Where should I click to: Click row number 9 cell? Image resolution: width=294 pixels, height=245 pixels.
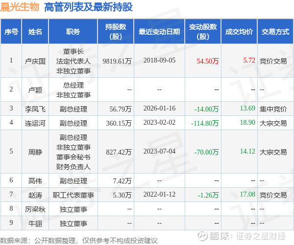pyautogui.click(x=11, y=223)
